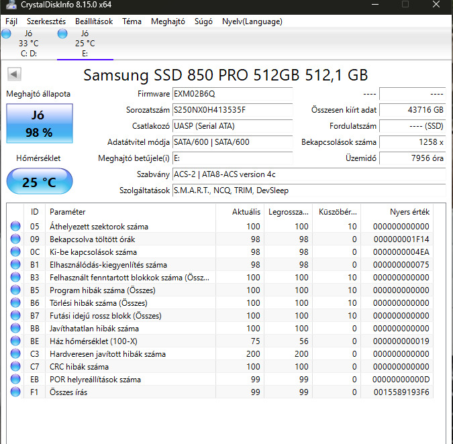Open the Szerkesztés menu

46,21
